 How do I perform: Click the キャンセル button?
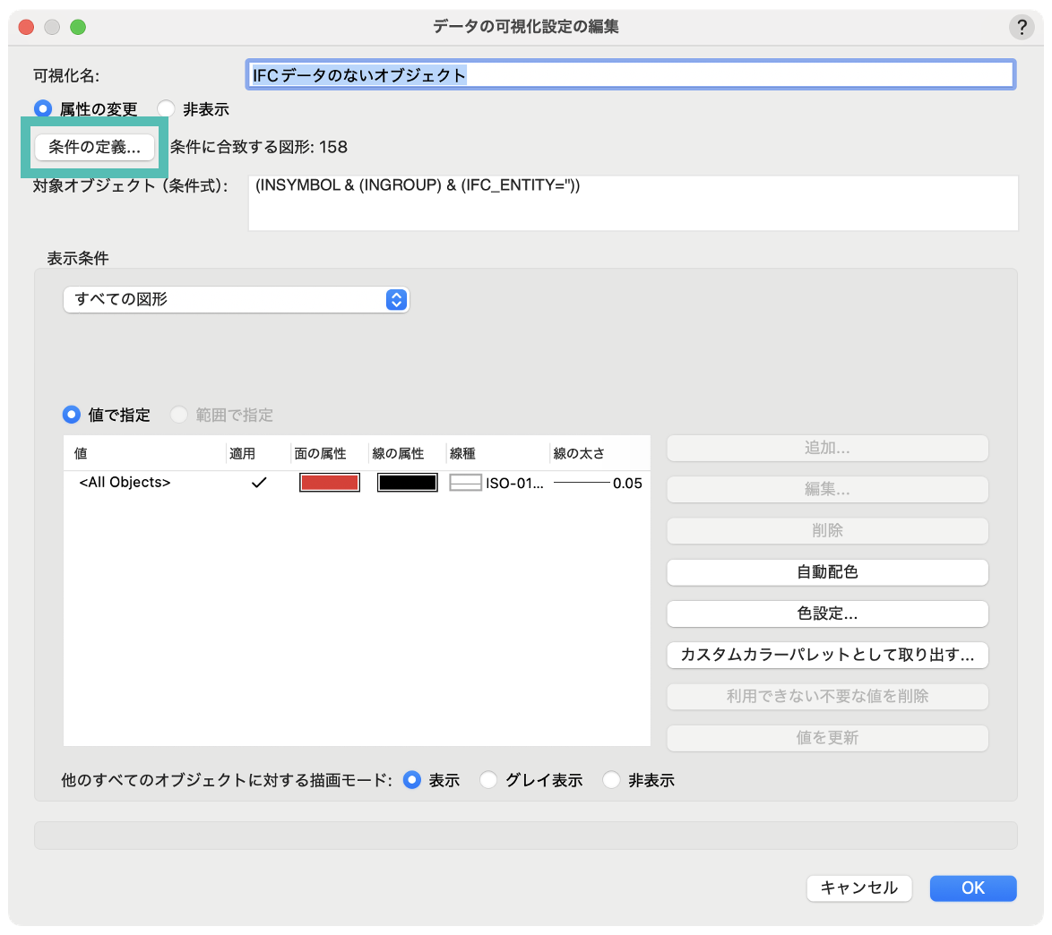pos(858,888)
